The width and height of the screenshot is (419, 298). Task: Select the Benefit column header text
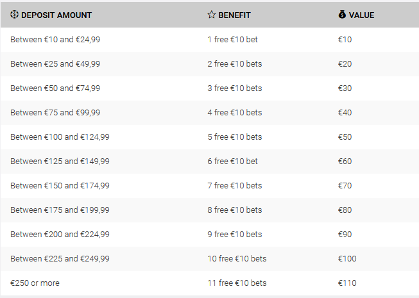pos(234,15)
